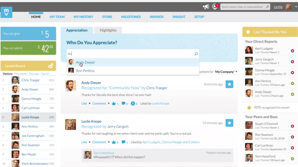
Task: Click the megaphone announcements icon
Action: 206,7
